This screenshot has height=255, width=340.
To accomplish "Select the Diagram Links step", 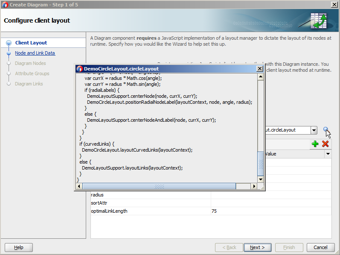I will [29, 84].
